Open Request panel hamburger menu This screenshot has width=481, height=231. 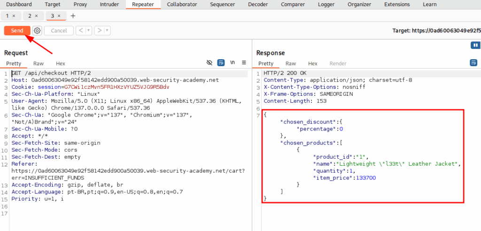click(244, 63)
